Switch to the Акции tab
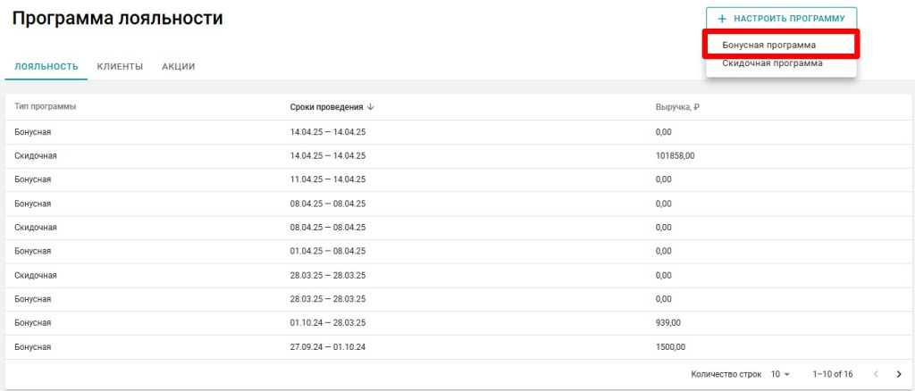The width and height of the screenshot is (915, 391). pos(178,67)
